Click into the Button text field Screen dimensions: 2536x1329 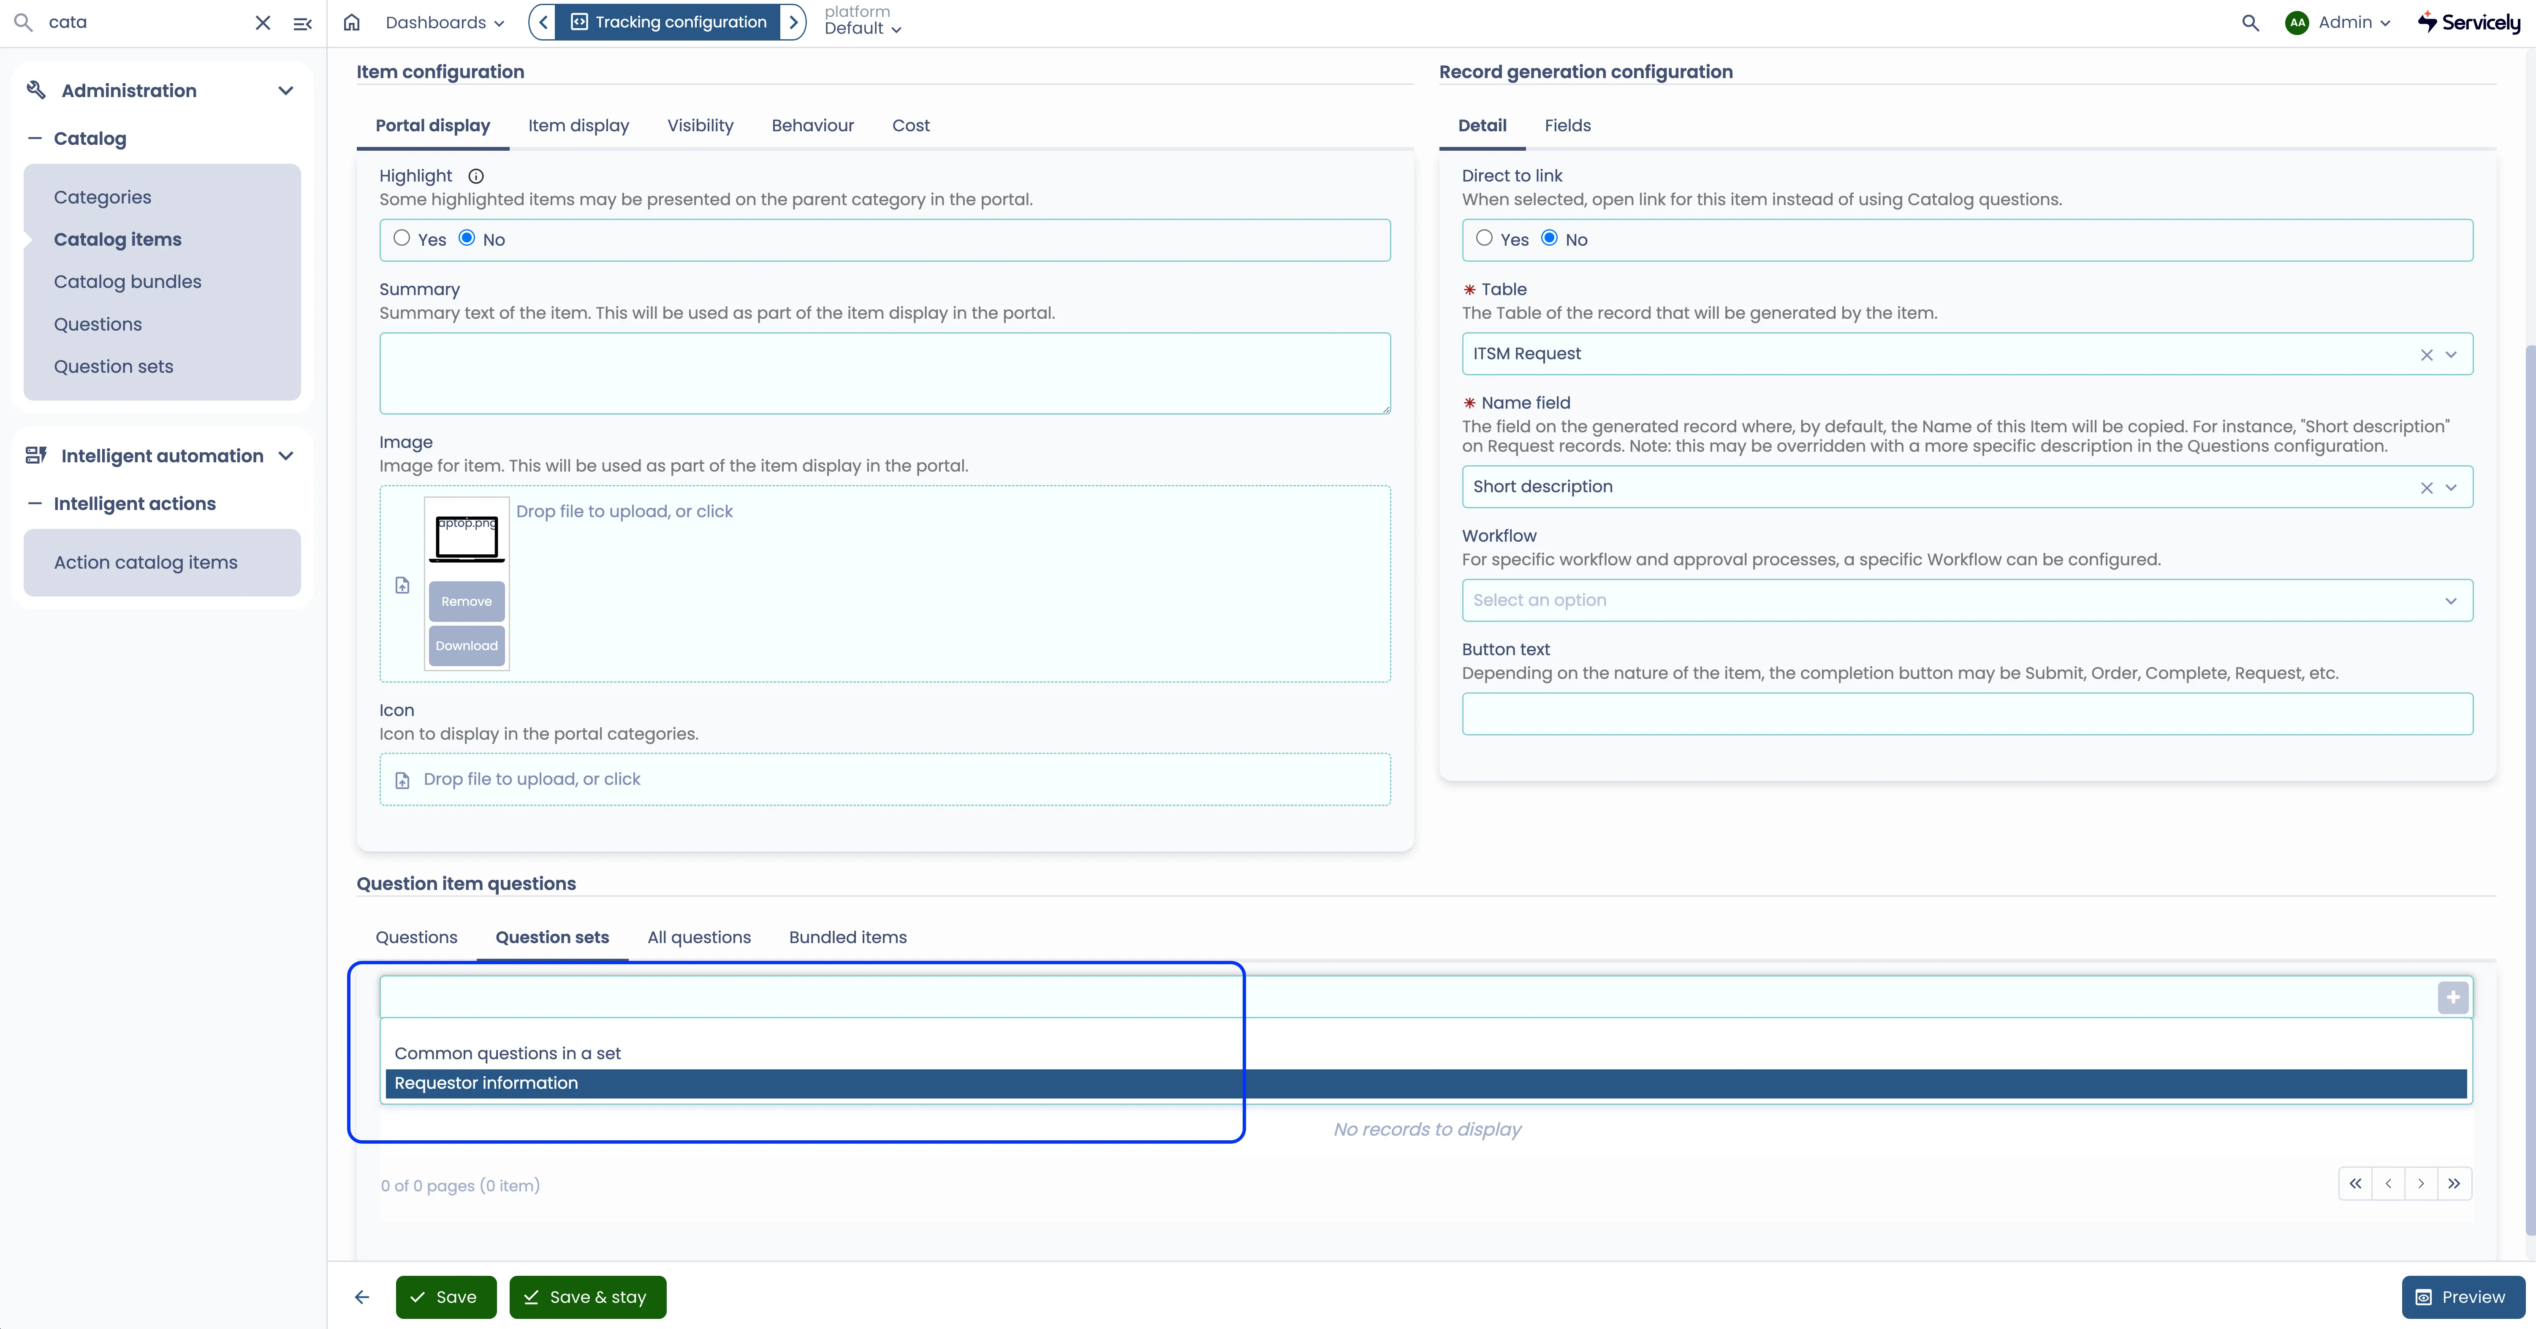(1967, 714)
